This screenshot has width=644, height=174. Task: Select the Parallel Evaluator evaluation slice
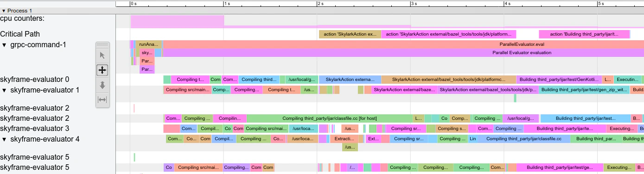pos(403,53)
